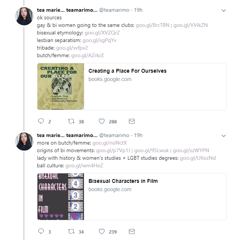Reply to the second tweet with 3 replies
Image resolution: width=242 pixels, height=240 pixels.
42,232
